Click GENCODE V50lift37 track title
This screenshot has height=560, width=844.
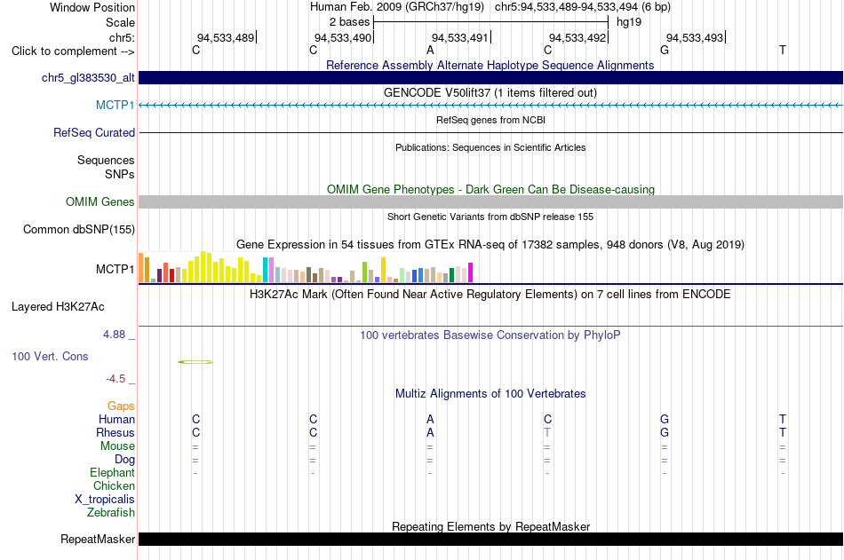pyautogui.click(x=490, y=92)
